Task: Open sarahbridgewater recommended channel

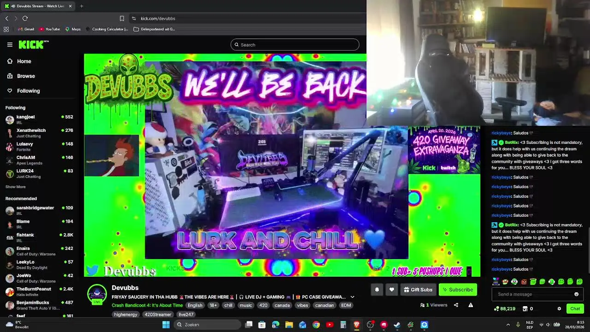Action: click(x=39, y=210)
